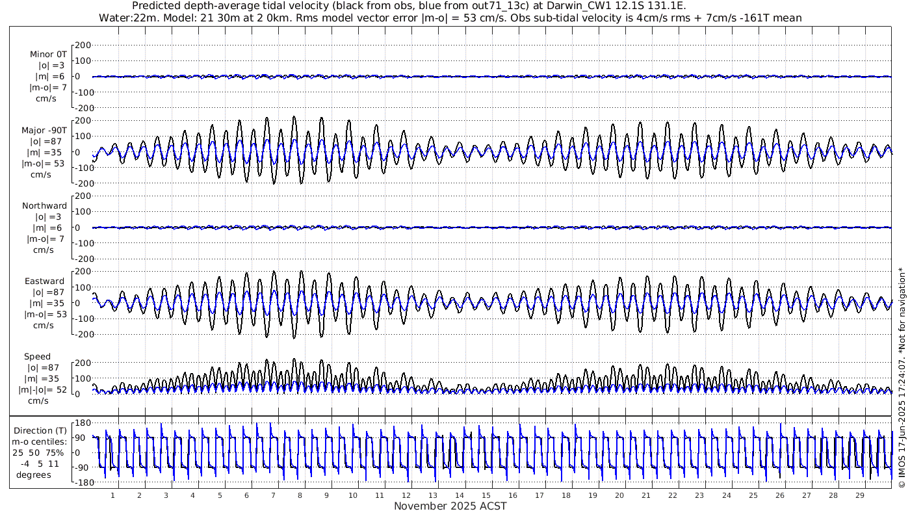Click the day '19' x-axis tick label
Screen dimensions: 910x520
593,495
